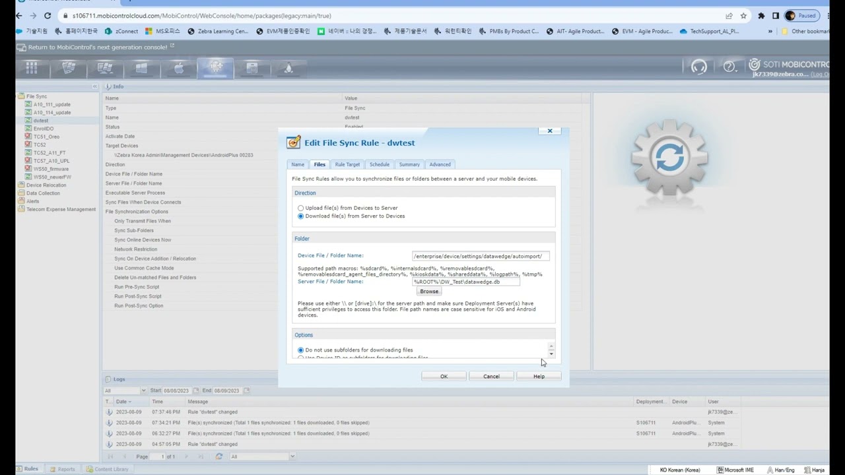Viewport: 845px width, 475px height.
Task: Switch to the Rules bottom tab
Action: point(27,469)
